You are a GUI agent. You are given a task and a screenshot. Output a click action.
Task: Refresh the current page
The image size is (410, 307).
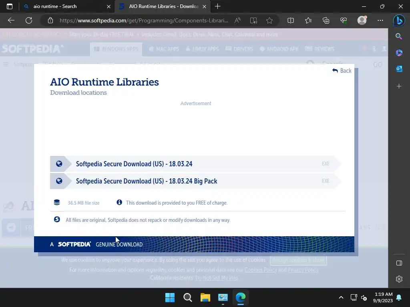(x=29, y=20)
